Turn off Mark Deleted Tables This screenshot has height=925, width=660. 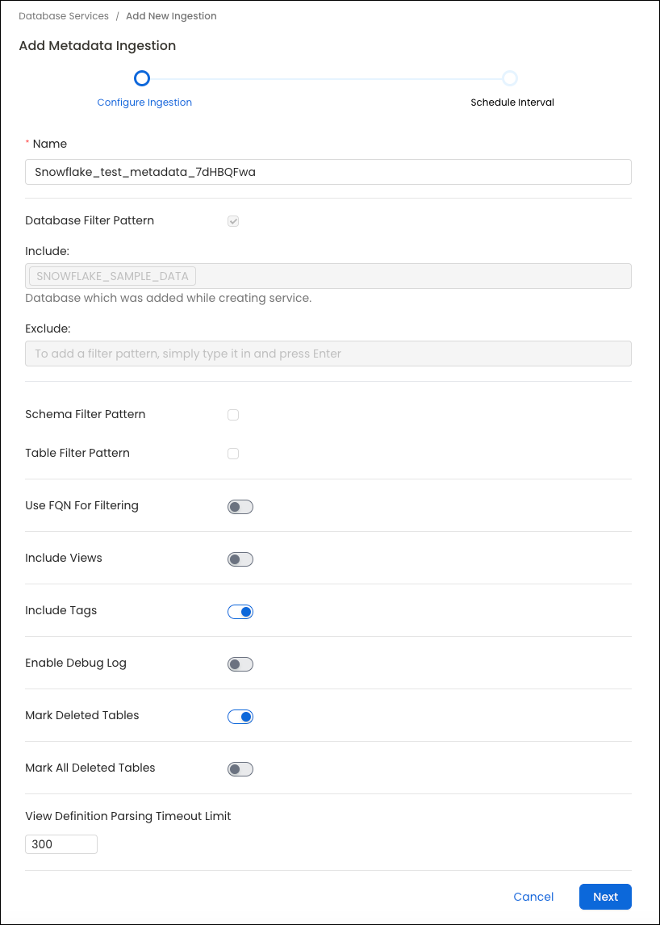click(240, 716)
